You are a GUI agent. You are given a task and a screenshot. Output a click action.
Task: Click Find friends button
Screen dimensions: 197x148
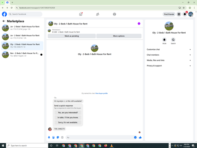[x=169, y=14]
